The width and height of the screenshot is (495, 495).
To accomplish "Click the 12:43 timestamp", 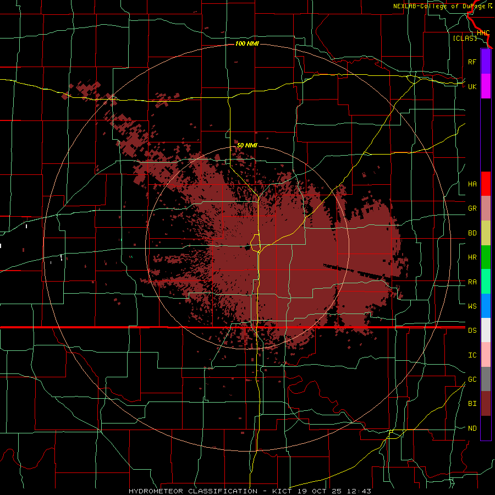I will click(x=359, y=491).
